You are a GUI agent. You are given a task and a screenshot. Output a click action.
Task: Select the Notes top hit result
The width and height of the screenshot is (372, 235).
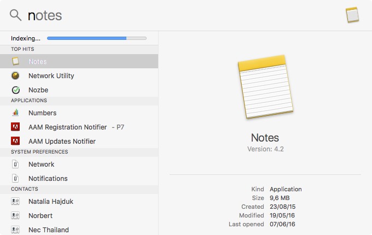pyautogui.click(x=79, y=61)
